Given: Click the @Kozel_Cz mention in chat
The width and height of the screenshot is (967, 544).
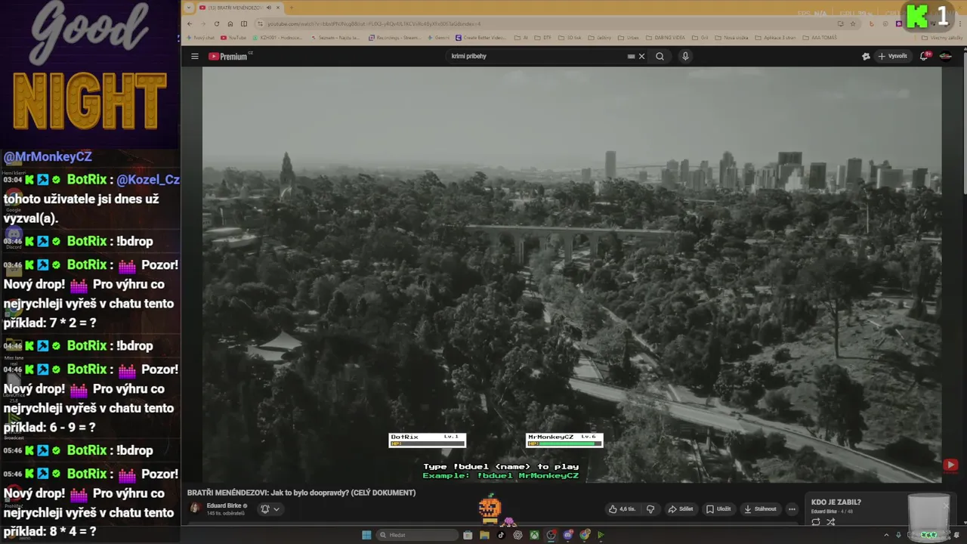Looking at the screenshot, I should [148, 180].
